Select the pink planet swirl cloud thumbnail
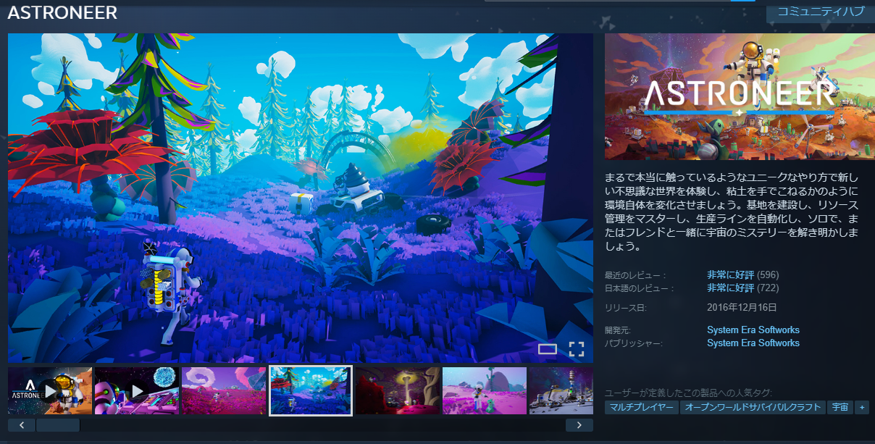 223,391
